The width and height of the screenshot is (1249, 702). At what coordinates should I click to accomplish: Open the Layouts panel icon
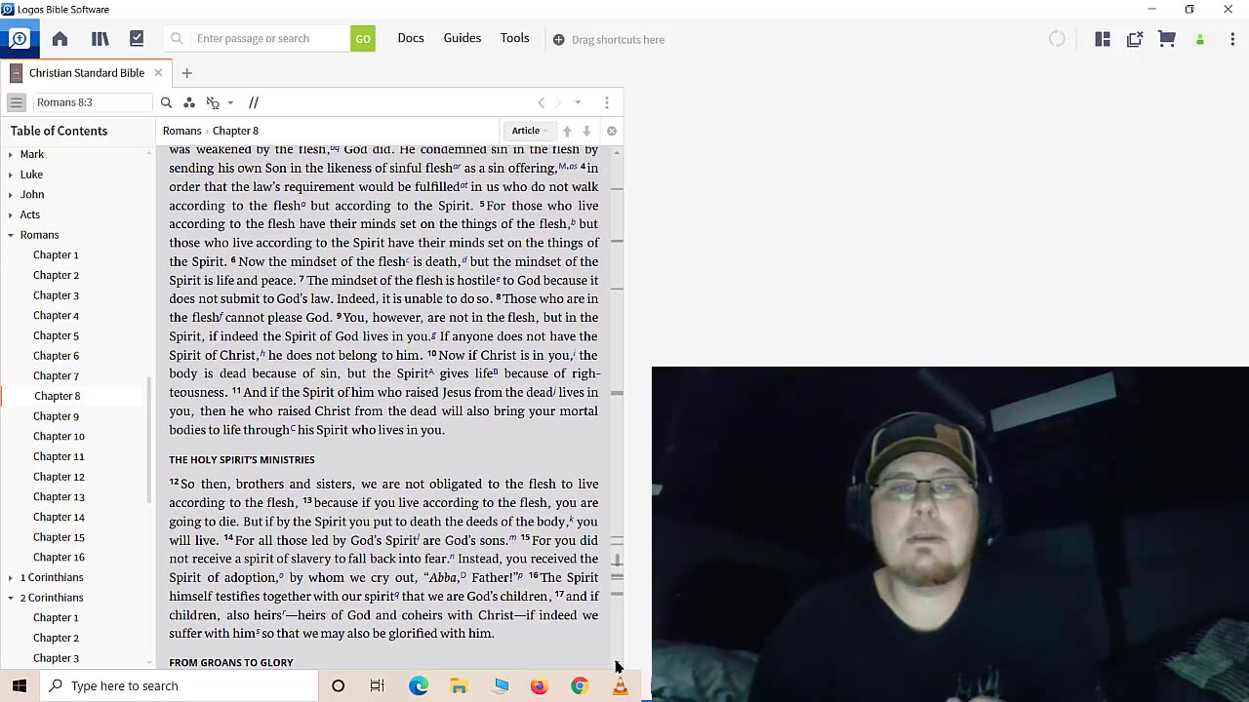(x=1103, y=39)
